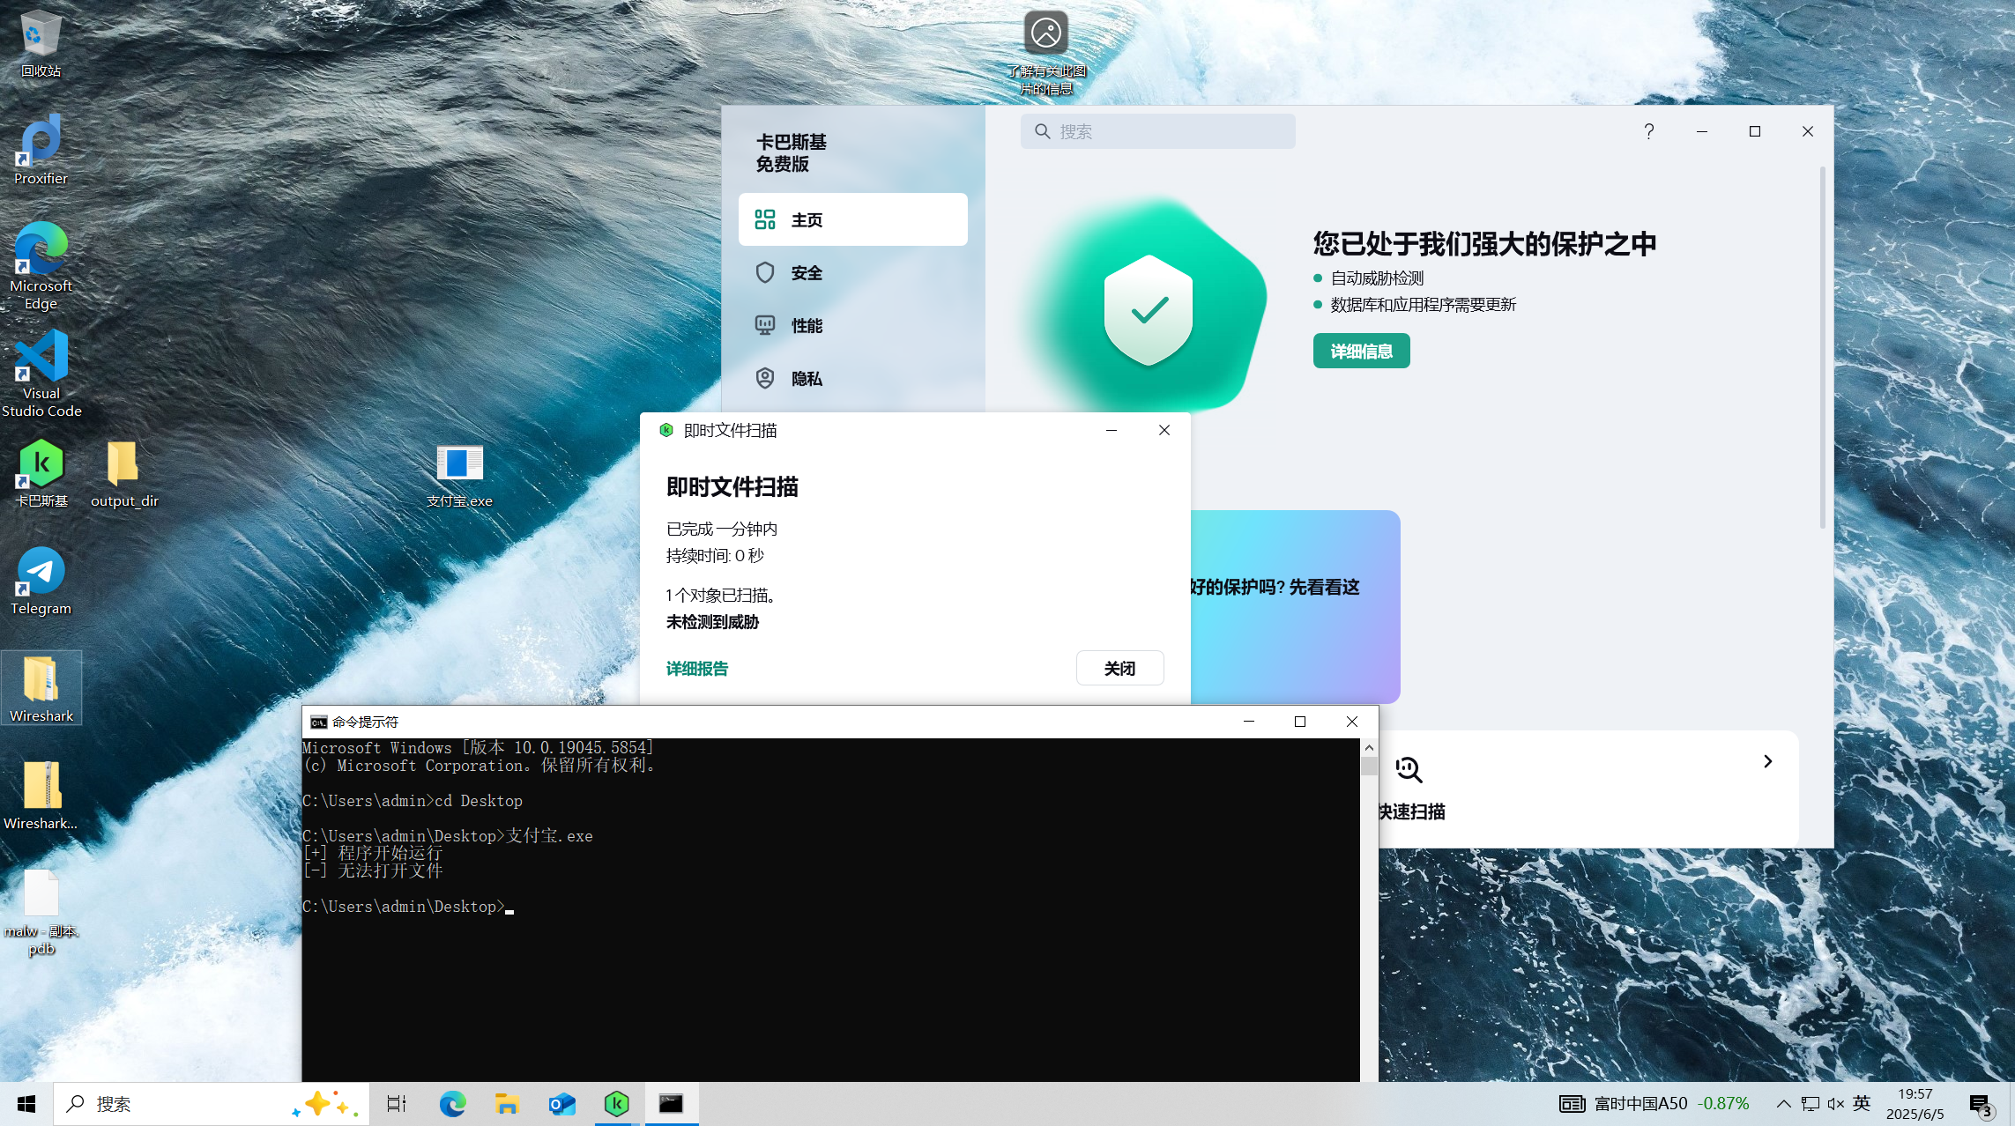This screenshot has height=1126, width=2015.
Task: Click Kaspersky main window scrollbar
Action: [x=1822, y=348]
